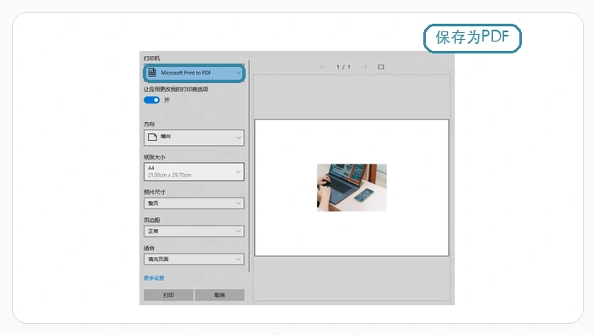Open the A4 paper size dropdown
This screenshot has width=595, height=335.
(194, 171)
